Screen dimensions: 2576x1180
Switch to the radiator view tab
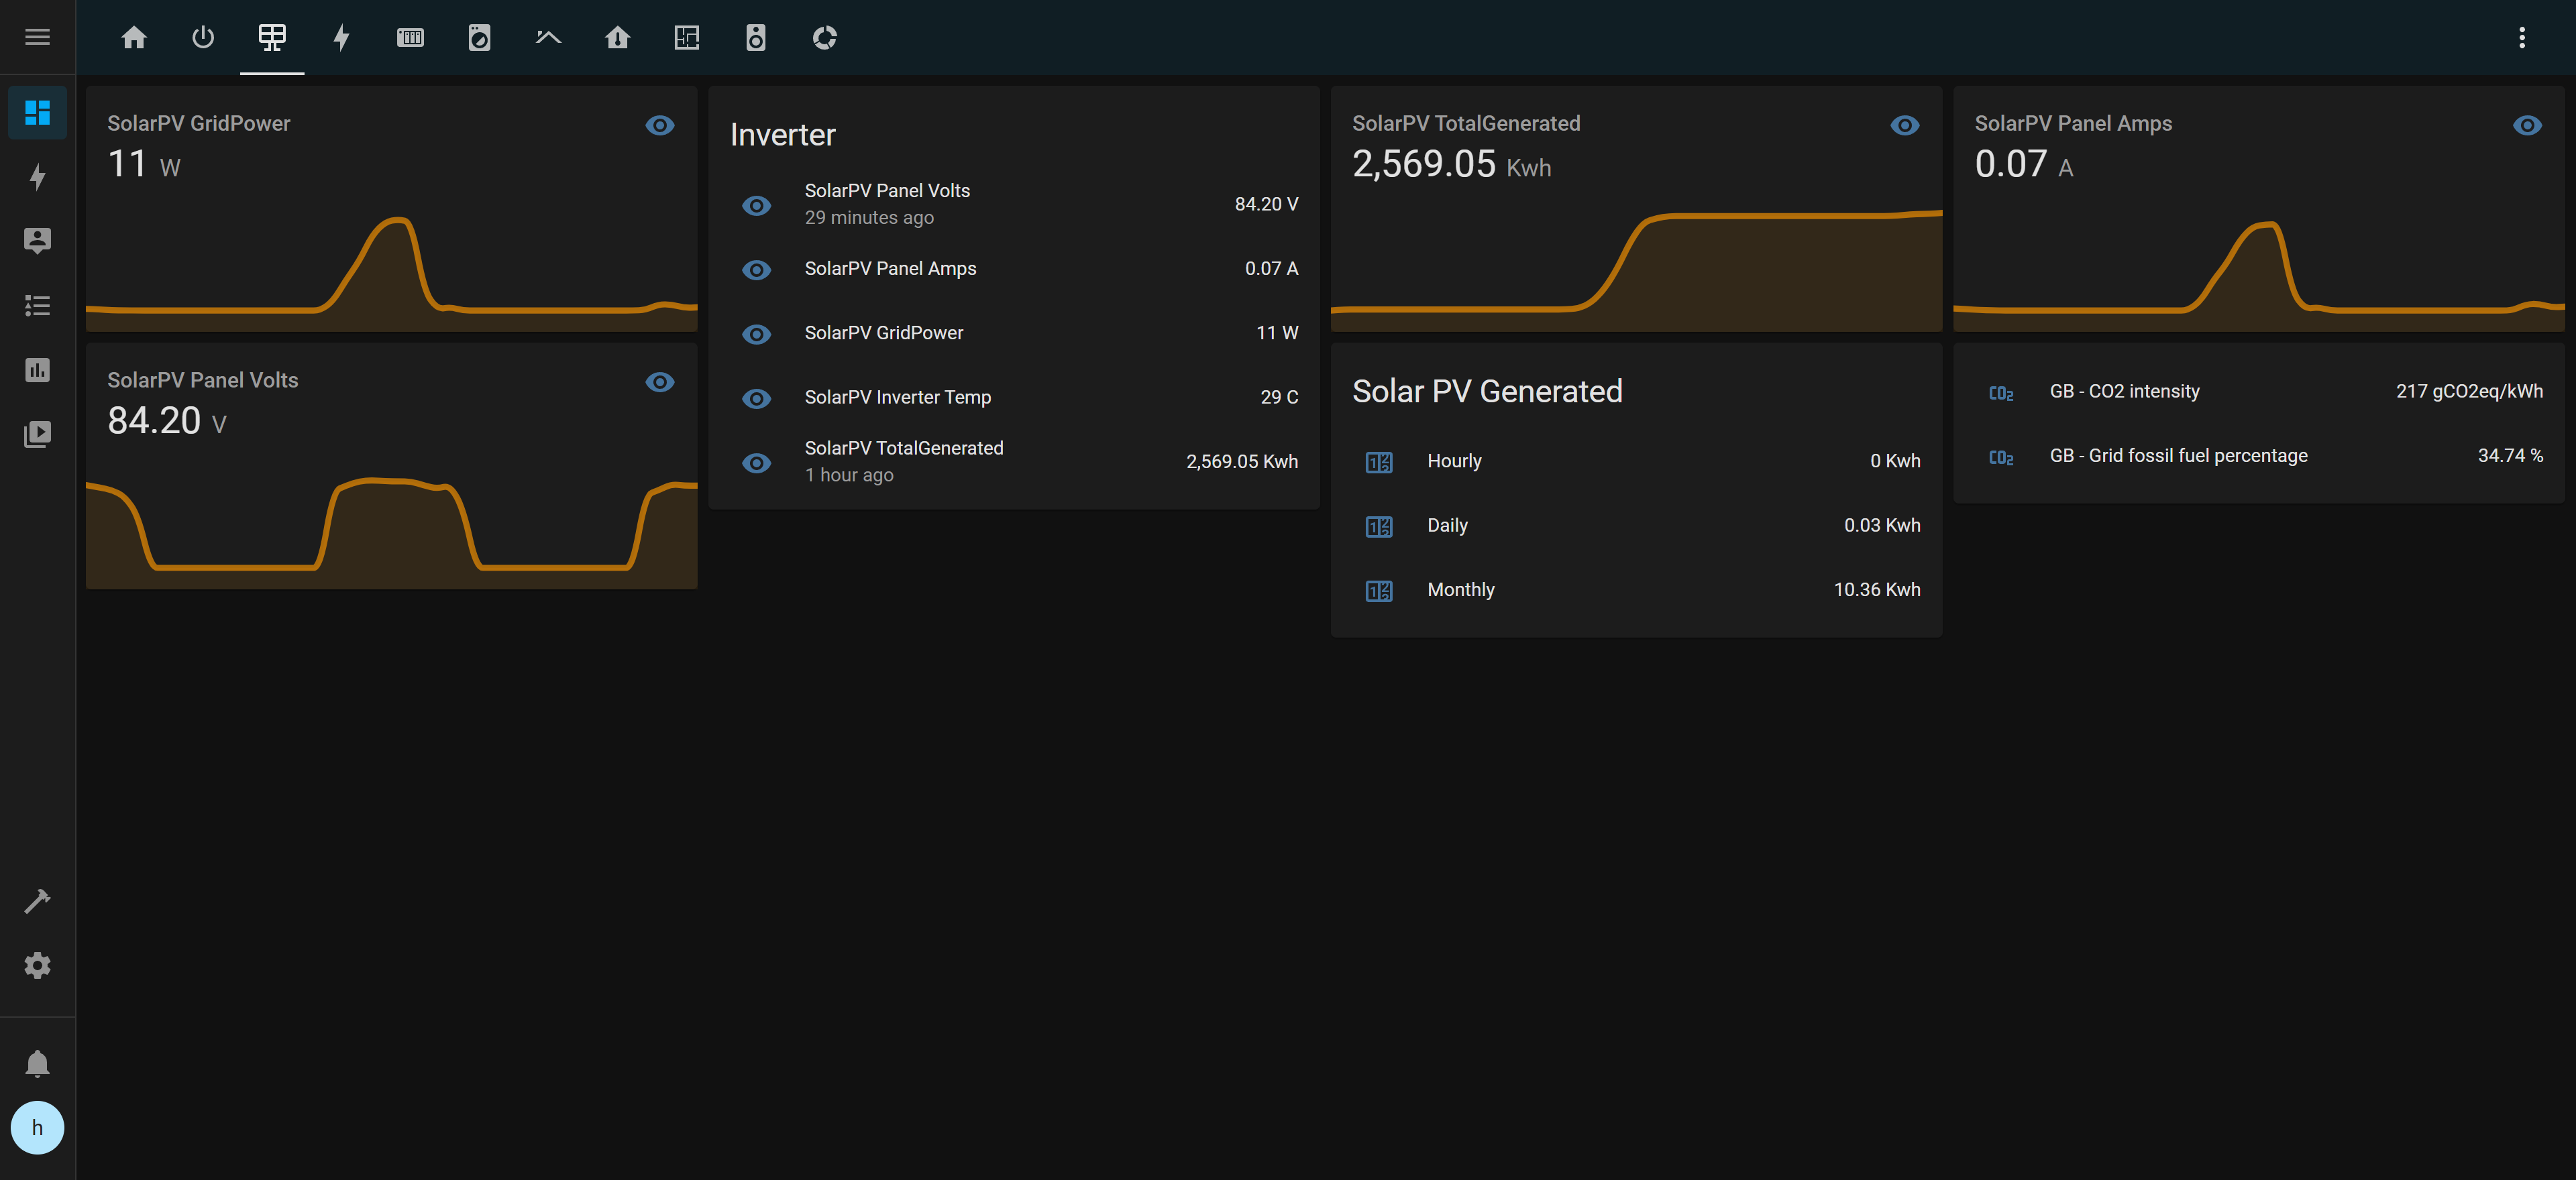point(410,37)
